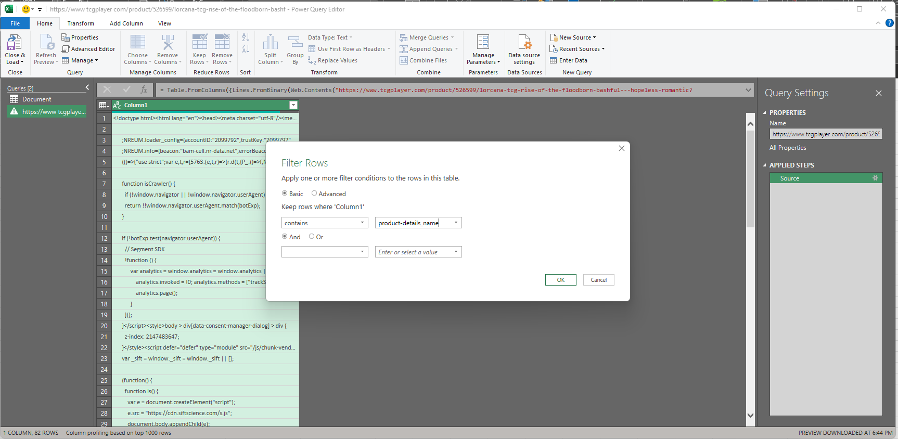
Task: Sort ascending with the A-Z icon
Action: click(246, 37)
